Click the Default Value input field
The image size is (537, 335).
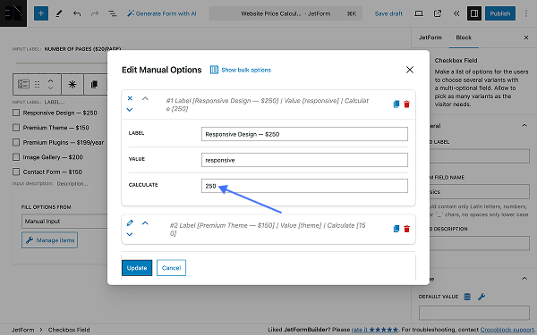[x=474, y=313]
